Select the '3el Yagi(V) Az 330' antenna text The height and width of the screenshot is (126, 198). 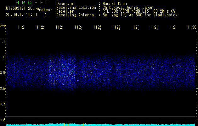click(140, 15)
